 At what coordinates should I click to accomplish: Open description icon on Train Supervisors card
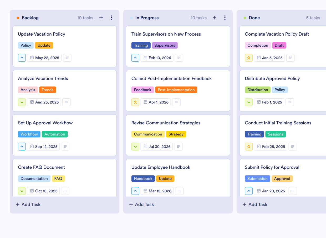pos(179,58)
